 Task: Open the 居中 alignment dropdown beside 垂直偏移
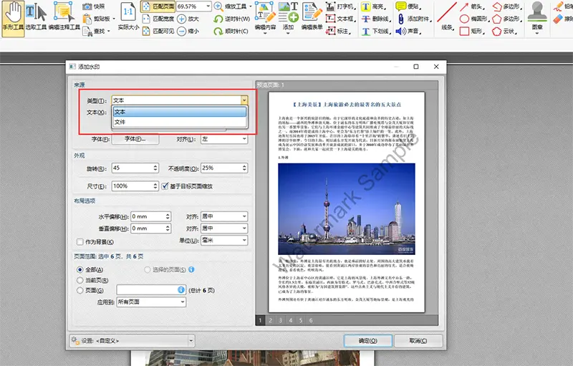[224, 228]
